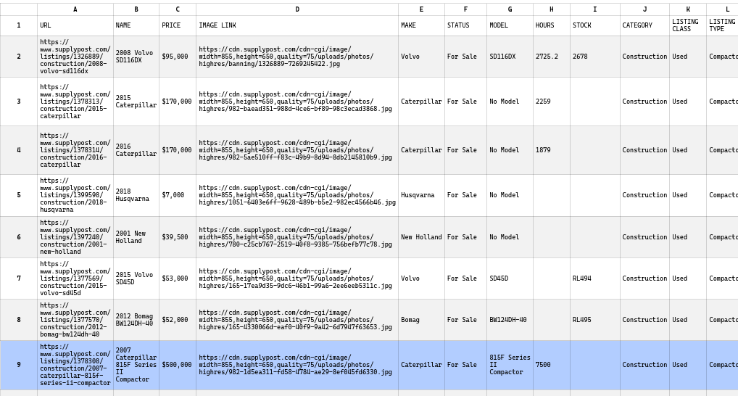Open image link for 2018 Husqvarna
The image size is (738, 396).
[297, 195]
